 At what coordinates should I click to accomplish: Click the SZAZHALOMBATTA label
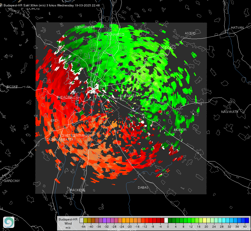tap(59, 139)
